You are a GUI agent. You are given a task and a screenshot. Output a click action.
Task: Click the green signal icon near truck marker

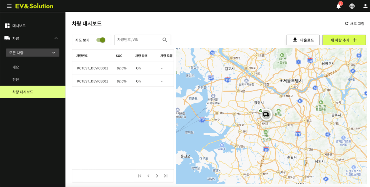[260, 110]
